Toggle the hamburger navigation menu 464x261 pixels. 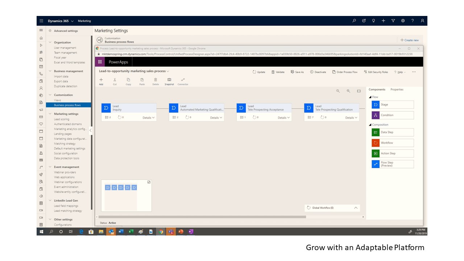41,30
